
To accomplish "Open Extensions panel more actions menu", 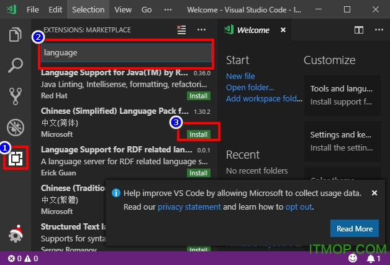I will (x=201, y=30).
